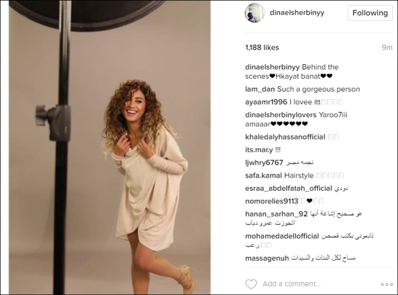398x295 pixels.
Task: Open dinaelsherbinyy profile picture avatar
Action: point(255,13)
